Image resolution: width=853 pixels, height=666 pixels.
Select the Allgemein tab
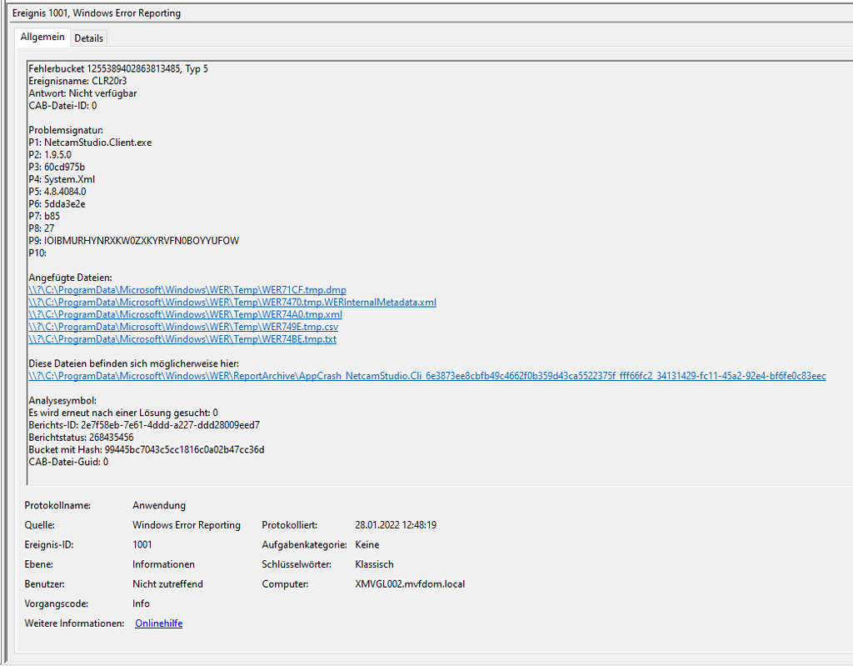point(42,37)
